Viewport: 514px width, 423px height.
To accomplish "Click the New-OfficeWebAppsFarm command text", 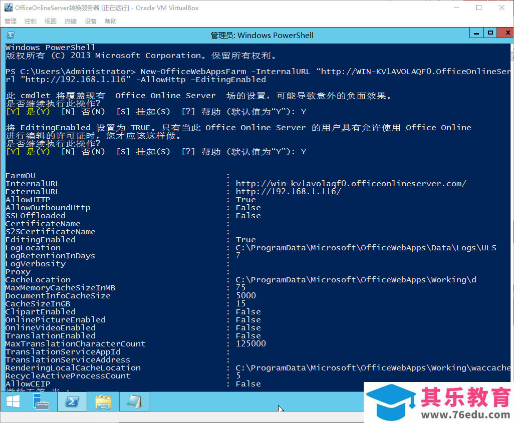I will 193,72.
